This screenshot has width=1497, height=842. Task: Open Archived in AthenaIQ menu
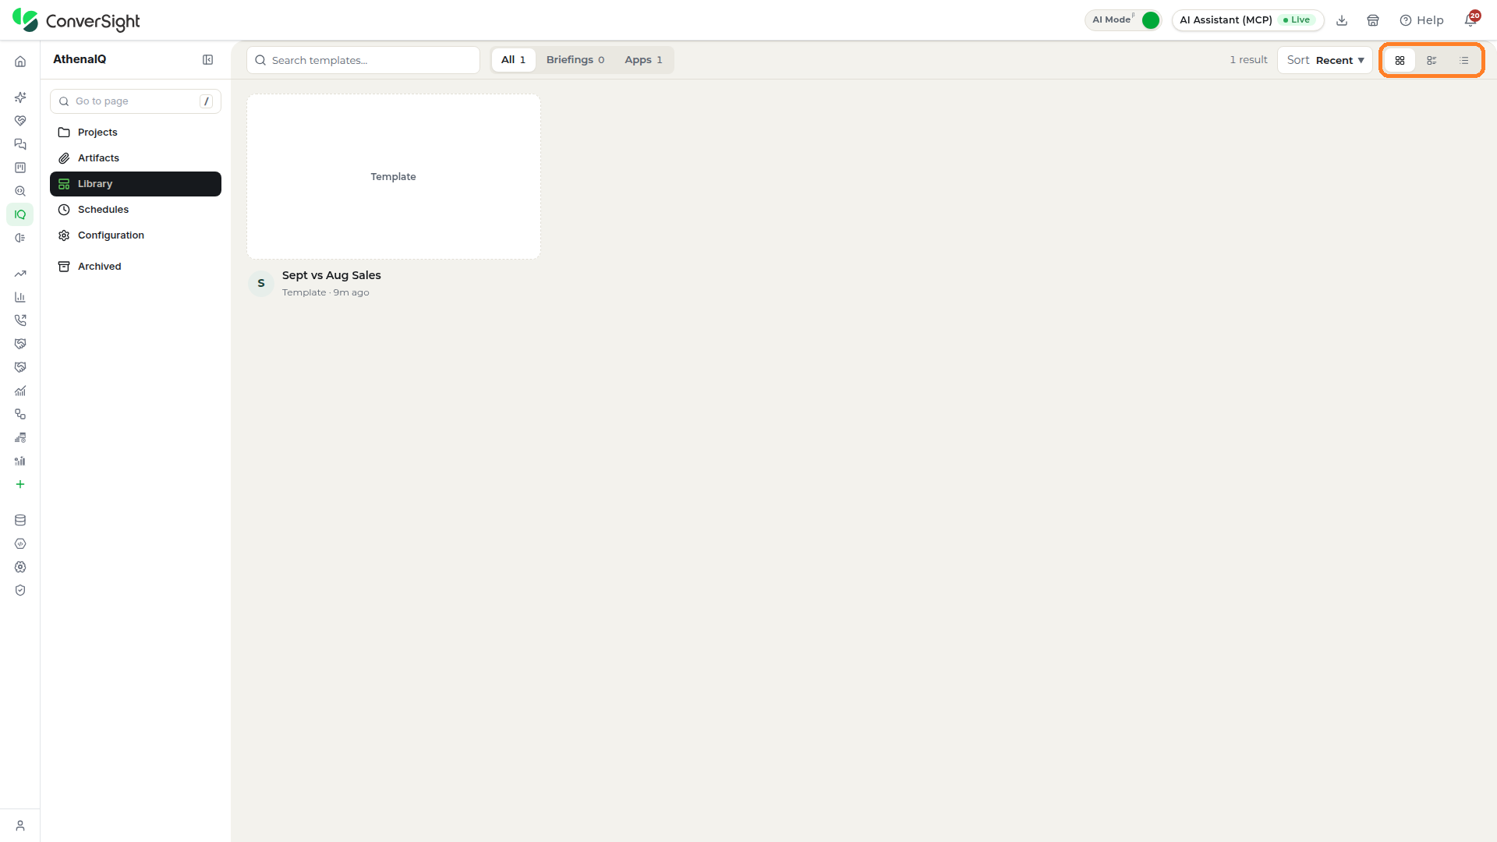coord(136,267)
